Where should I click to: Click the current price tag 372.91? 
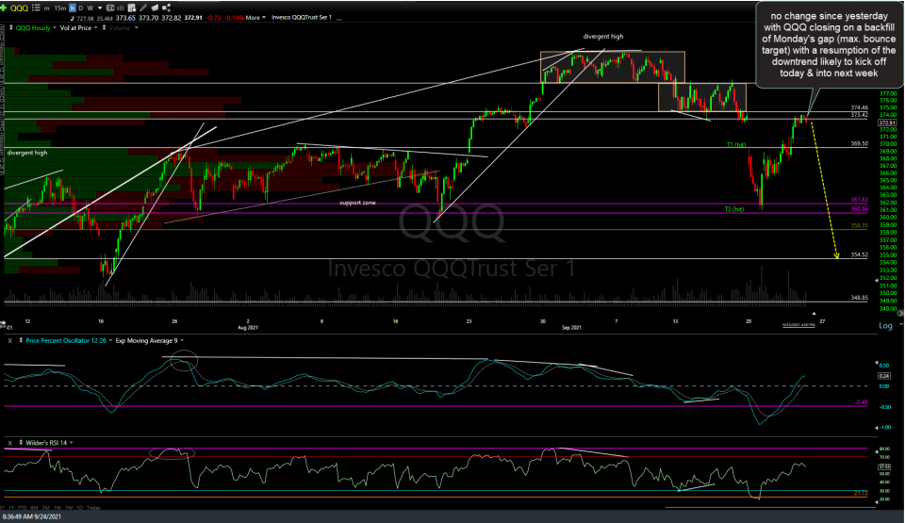(x=887, y=123)
